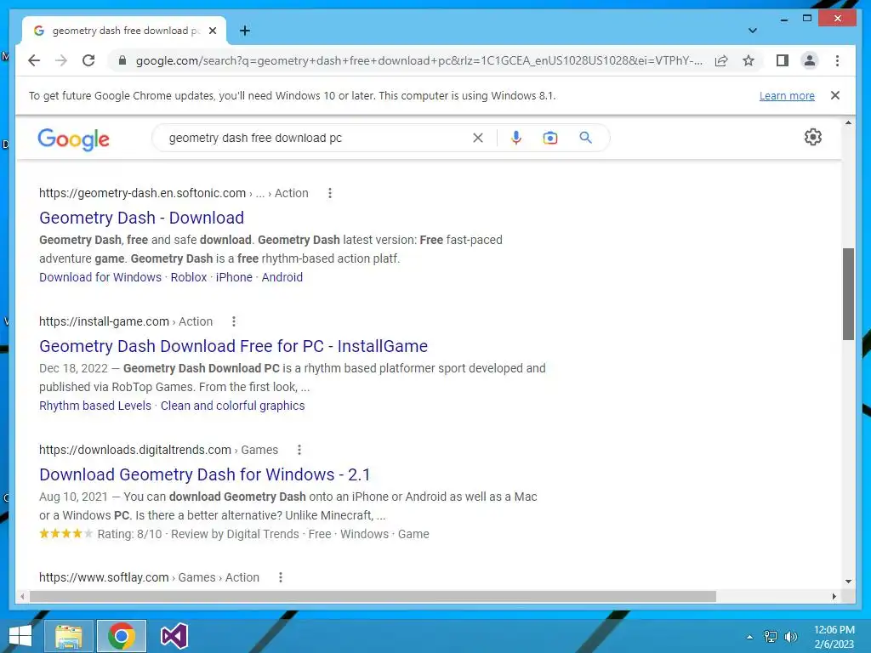Open Google quick settings gear

812,137
